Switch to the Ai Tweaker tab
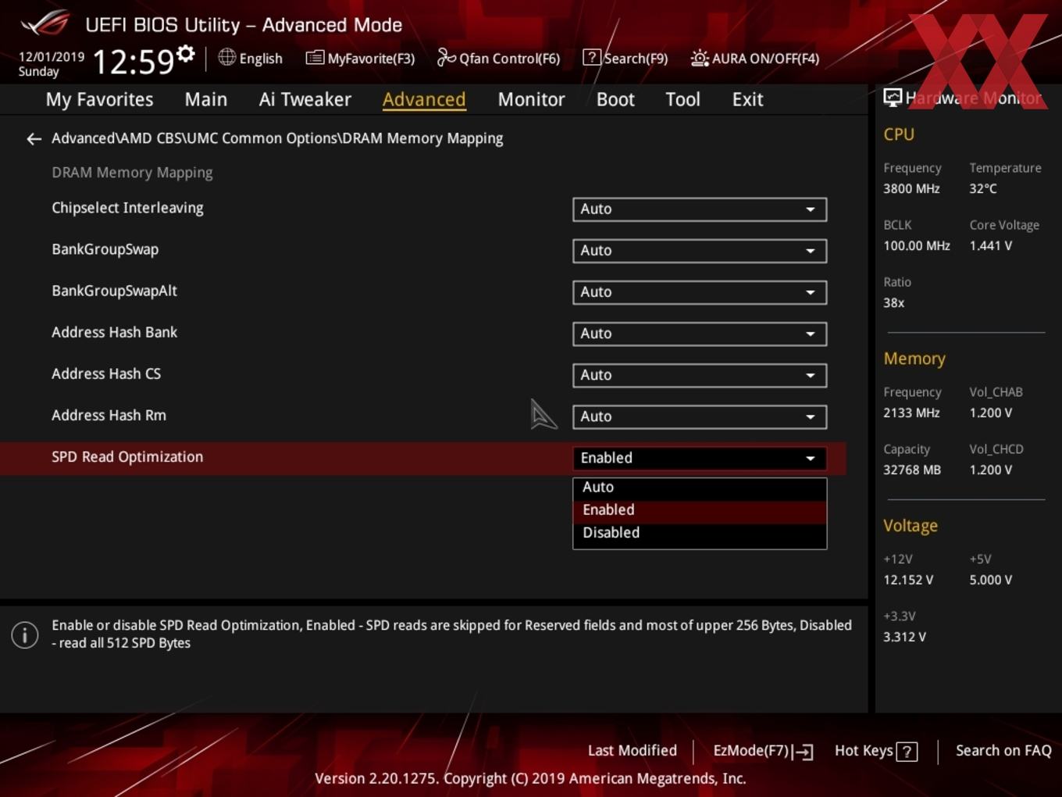Screen dimensions: 1062x797 [x=305, y=99]
